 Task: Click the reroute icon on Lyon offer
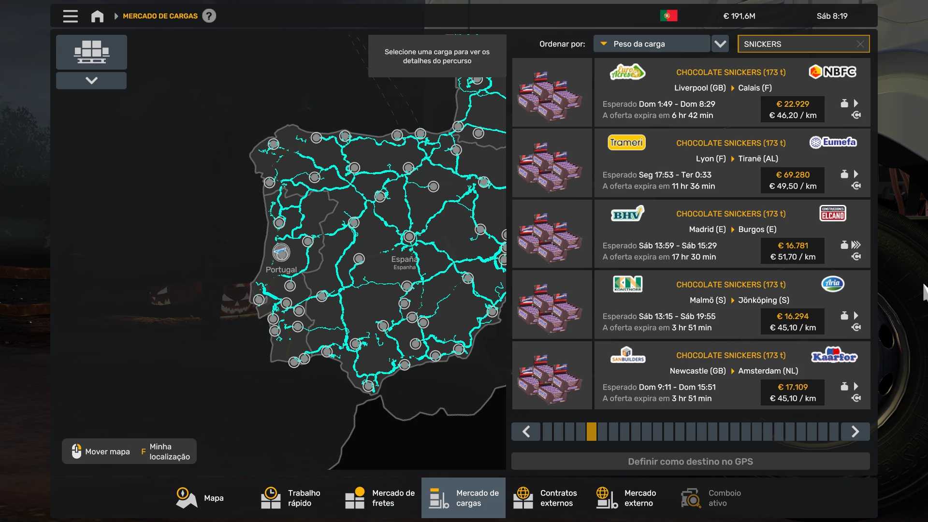(856, 186)
